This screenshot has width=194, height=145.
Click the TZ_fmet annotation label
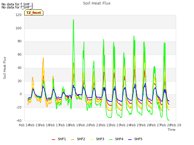click(34, 12)
